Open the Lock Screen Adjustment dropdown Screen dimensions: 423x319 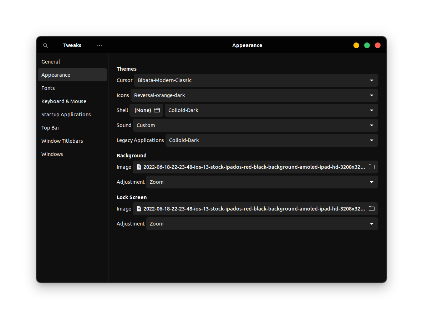[x=262, y=224]
